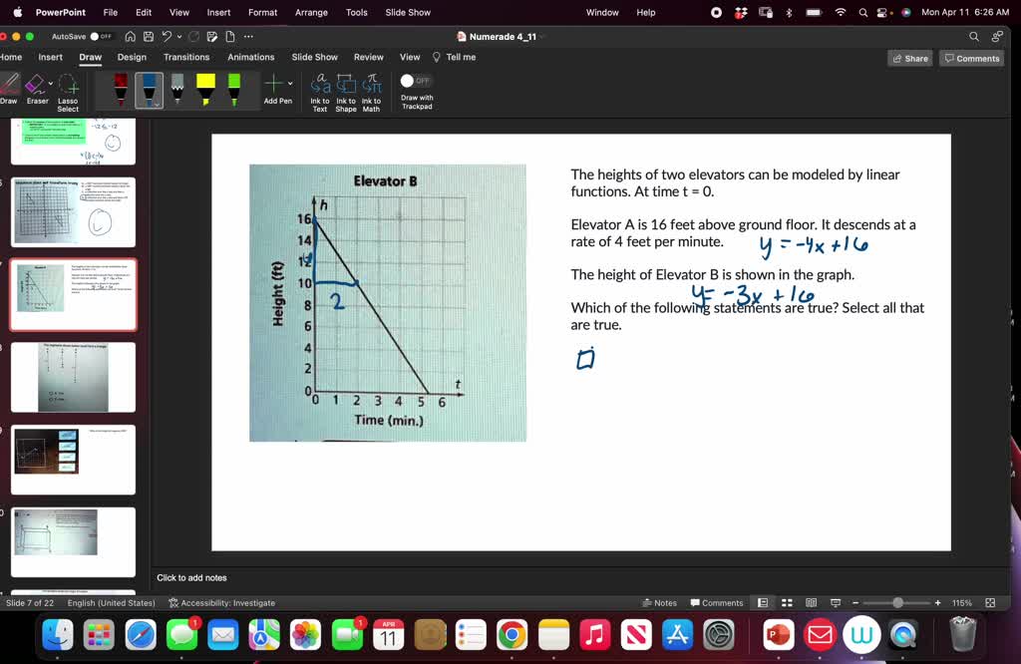Select the Eraser tool
This screenshot has height=664, width=1021.
pyautogui.click(x=37, y=90)
